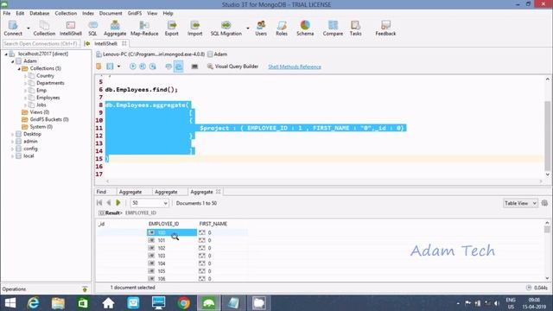The width and height of the screenshot is (553, 311).
Task: Click the FIRST_NAME column header
Action: [213, 224]
